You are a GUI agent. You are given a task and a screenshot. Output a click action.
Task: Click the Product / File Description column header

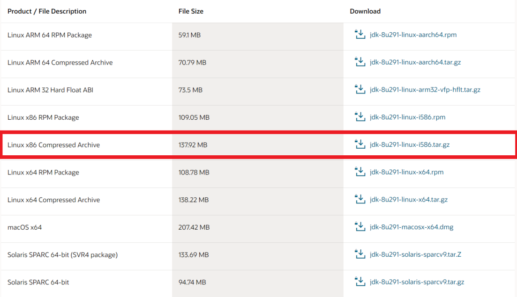pyautogui.click(x=47, y=11)
